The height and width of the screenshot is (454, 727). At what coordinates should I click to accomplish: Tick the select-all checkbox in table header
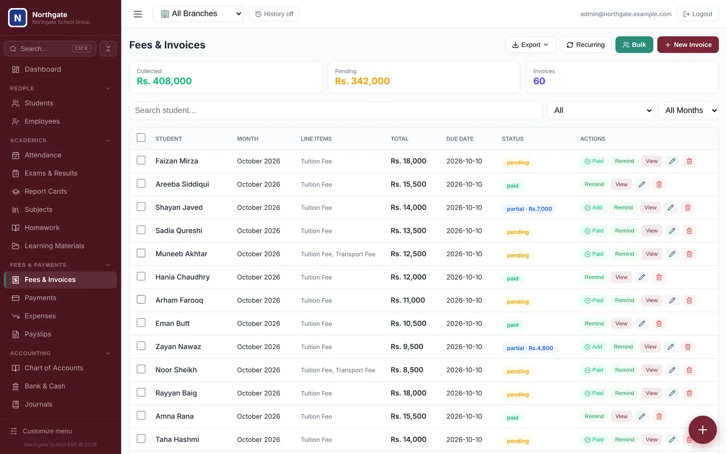141,138
